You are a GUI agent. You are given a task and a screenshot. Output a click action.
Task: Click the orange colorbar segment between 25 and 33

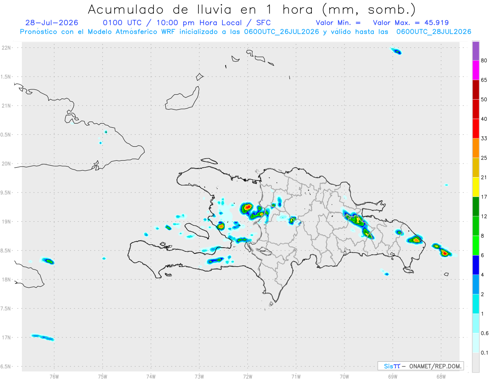click(476, 148)
